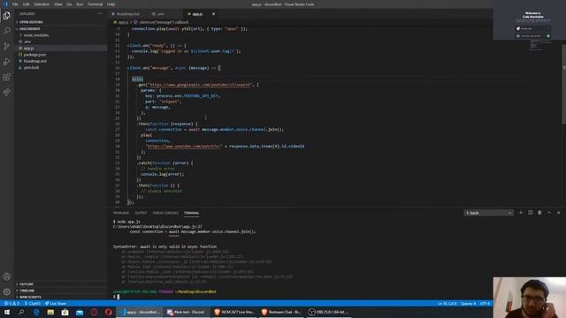This screenshot has height=318, width=566.
Task: Split the terminal pane
Action: 531,213
